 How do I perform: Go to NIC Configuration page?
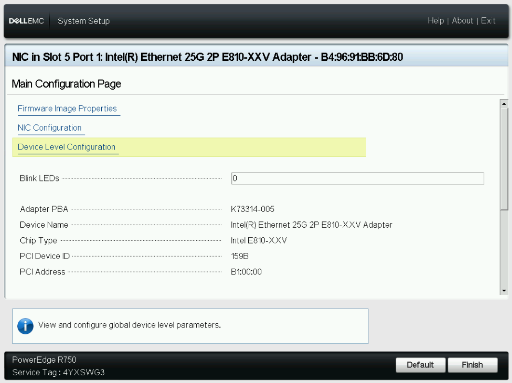[50, 128]
